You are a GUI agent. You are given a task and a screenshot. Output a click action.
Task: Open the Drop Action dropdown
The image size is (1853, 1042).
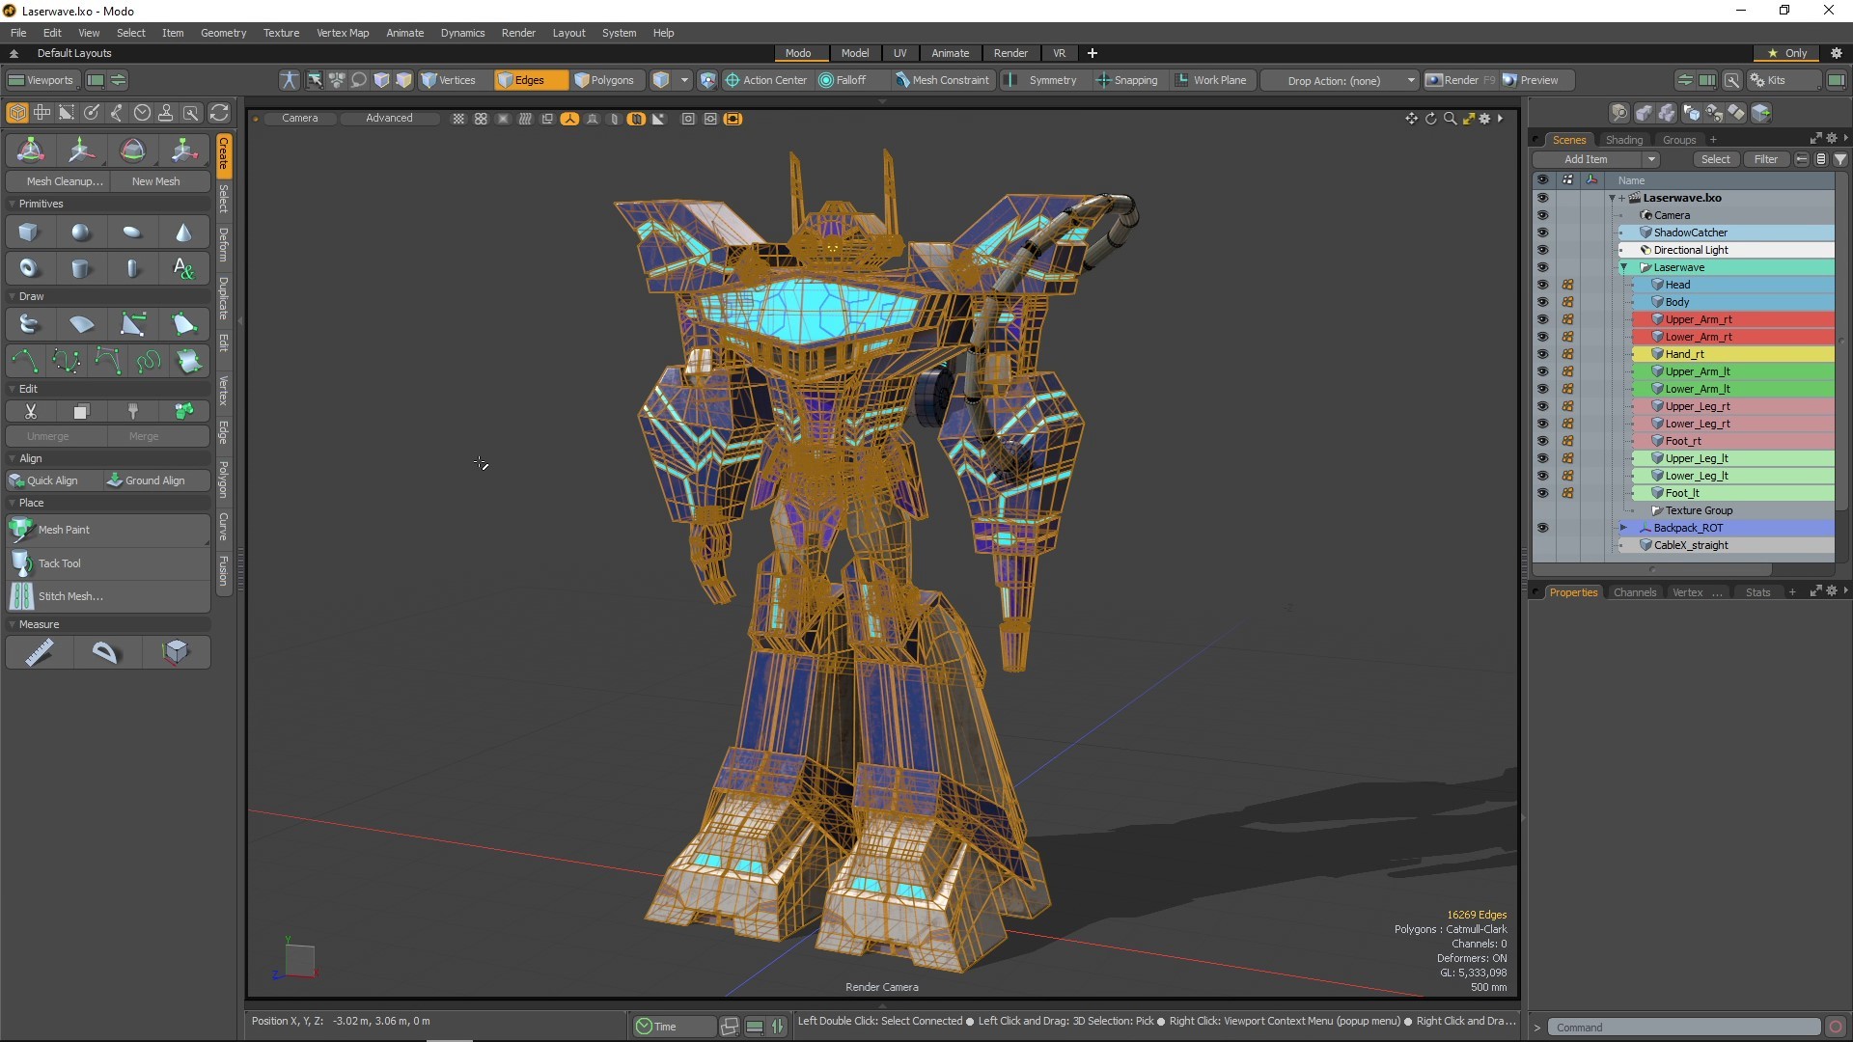pyautogui.click(x=1412, y=81)
